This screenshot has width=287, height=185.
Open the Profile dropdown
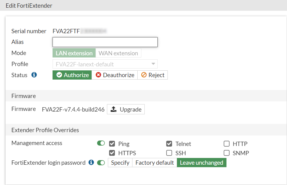tap(105, 64)
